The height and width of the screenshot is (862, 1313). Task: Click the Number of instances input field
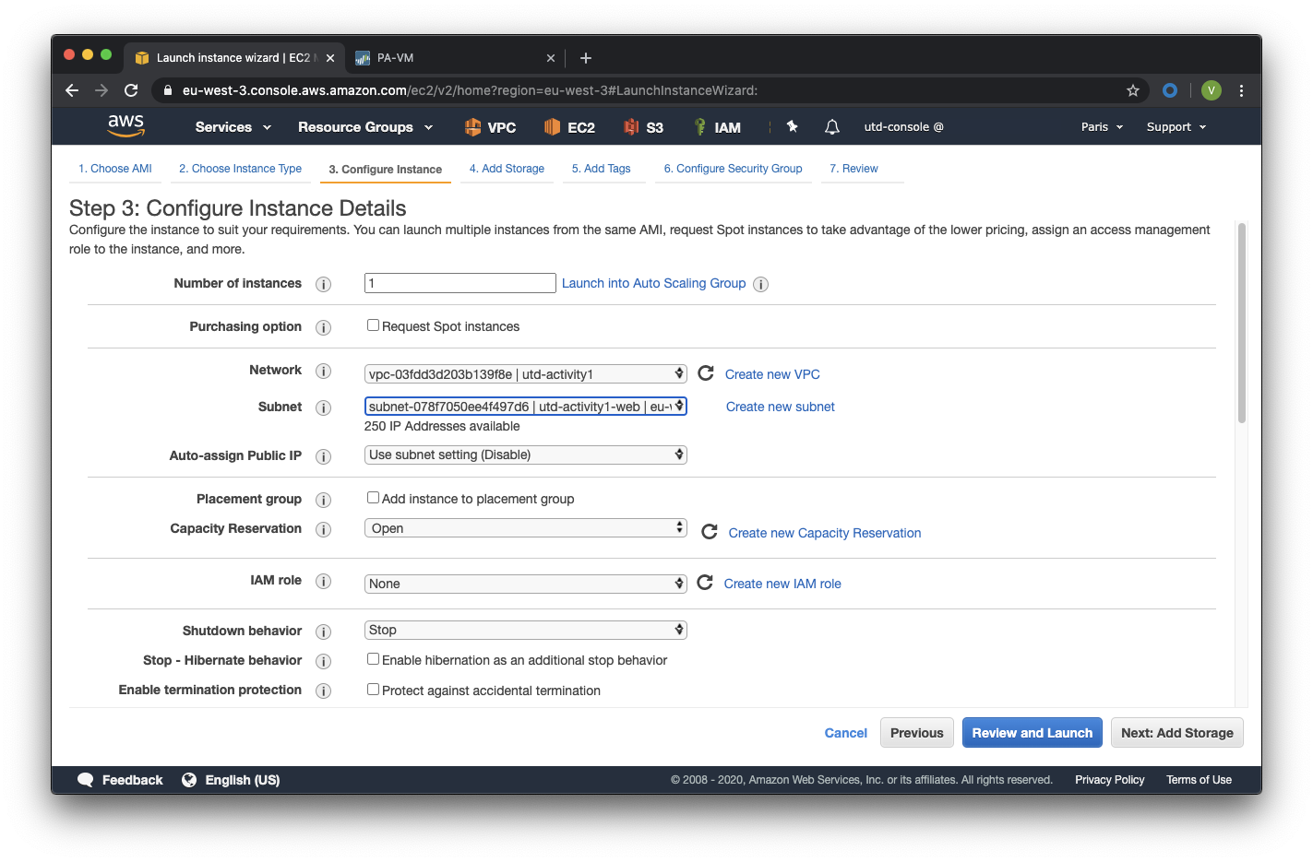point(460,283)
